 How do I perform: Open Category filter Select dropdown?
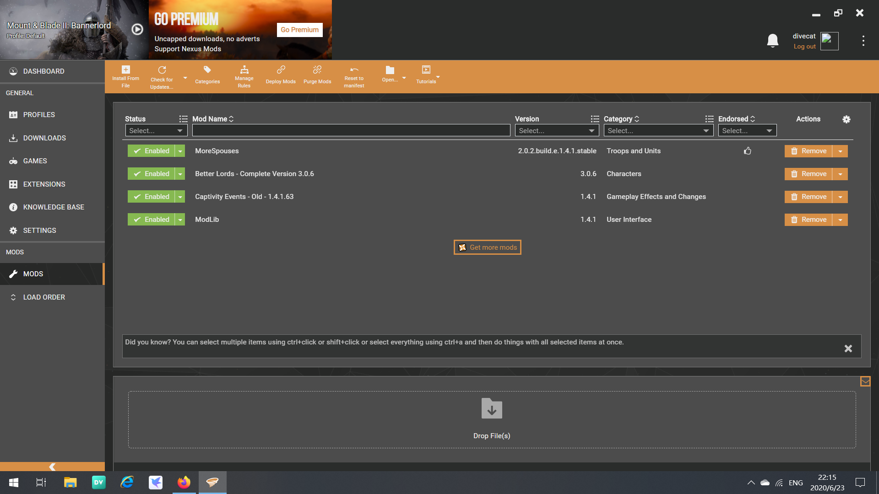click(x=658, y=131)
